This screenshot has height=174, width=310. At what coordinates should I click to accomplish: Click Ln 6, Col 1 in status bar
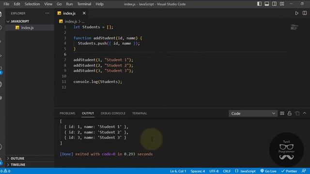[x=178, y=171]
